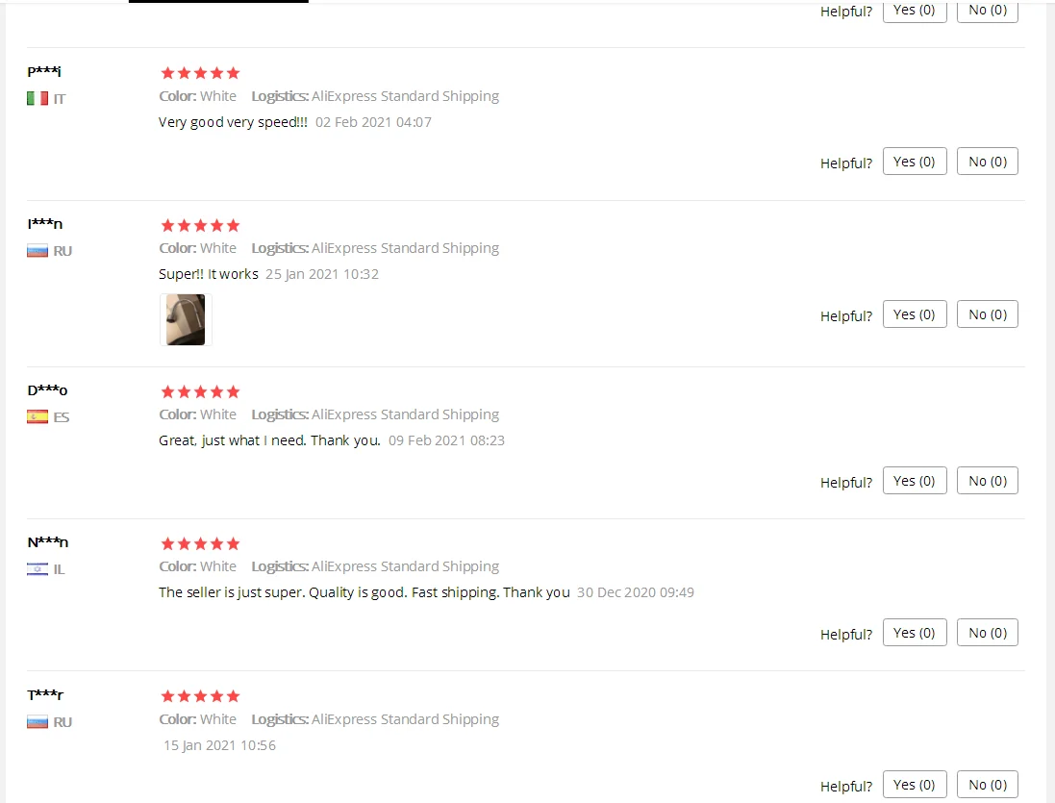Vote No (0) on p***i's review
This screenshot has width=1055, height=803.
987,162
